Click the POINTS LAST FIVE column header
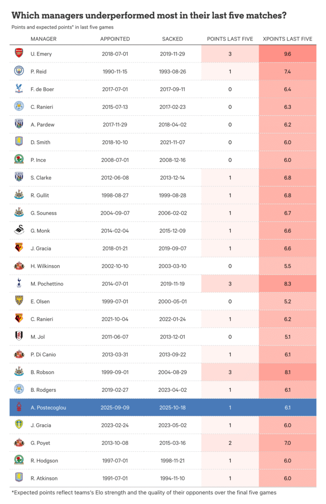Image resolution: width=326 pixels, height=504 pixels. (x=230, y=39)
